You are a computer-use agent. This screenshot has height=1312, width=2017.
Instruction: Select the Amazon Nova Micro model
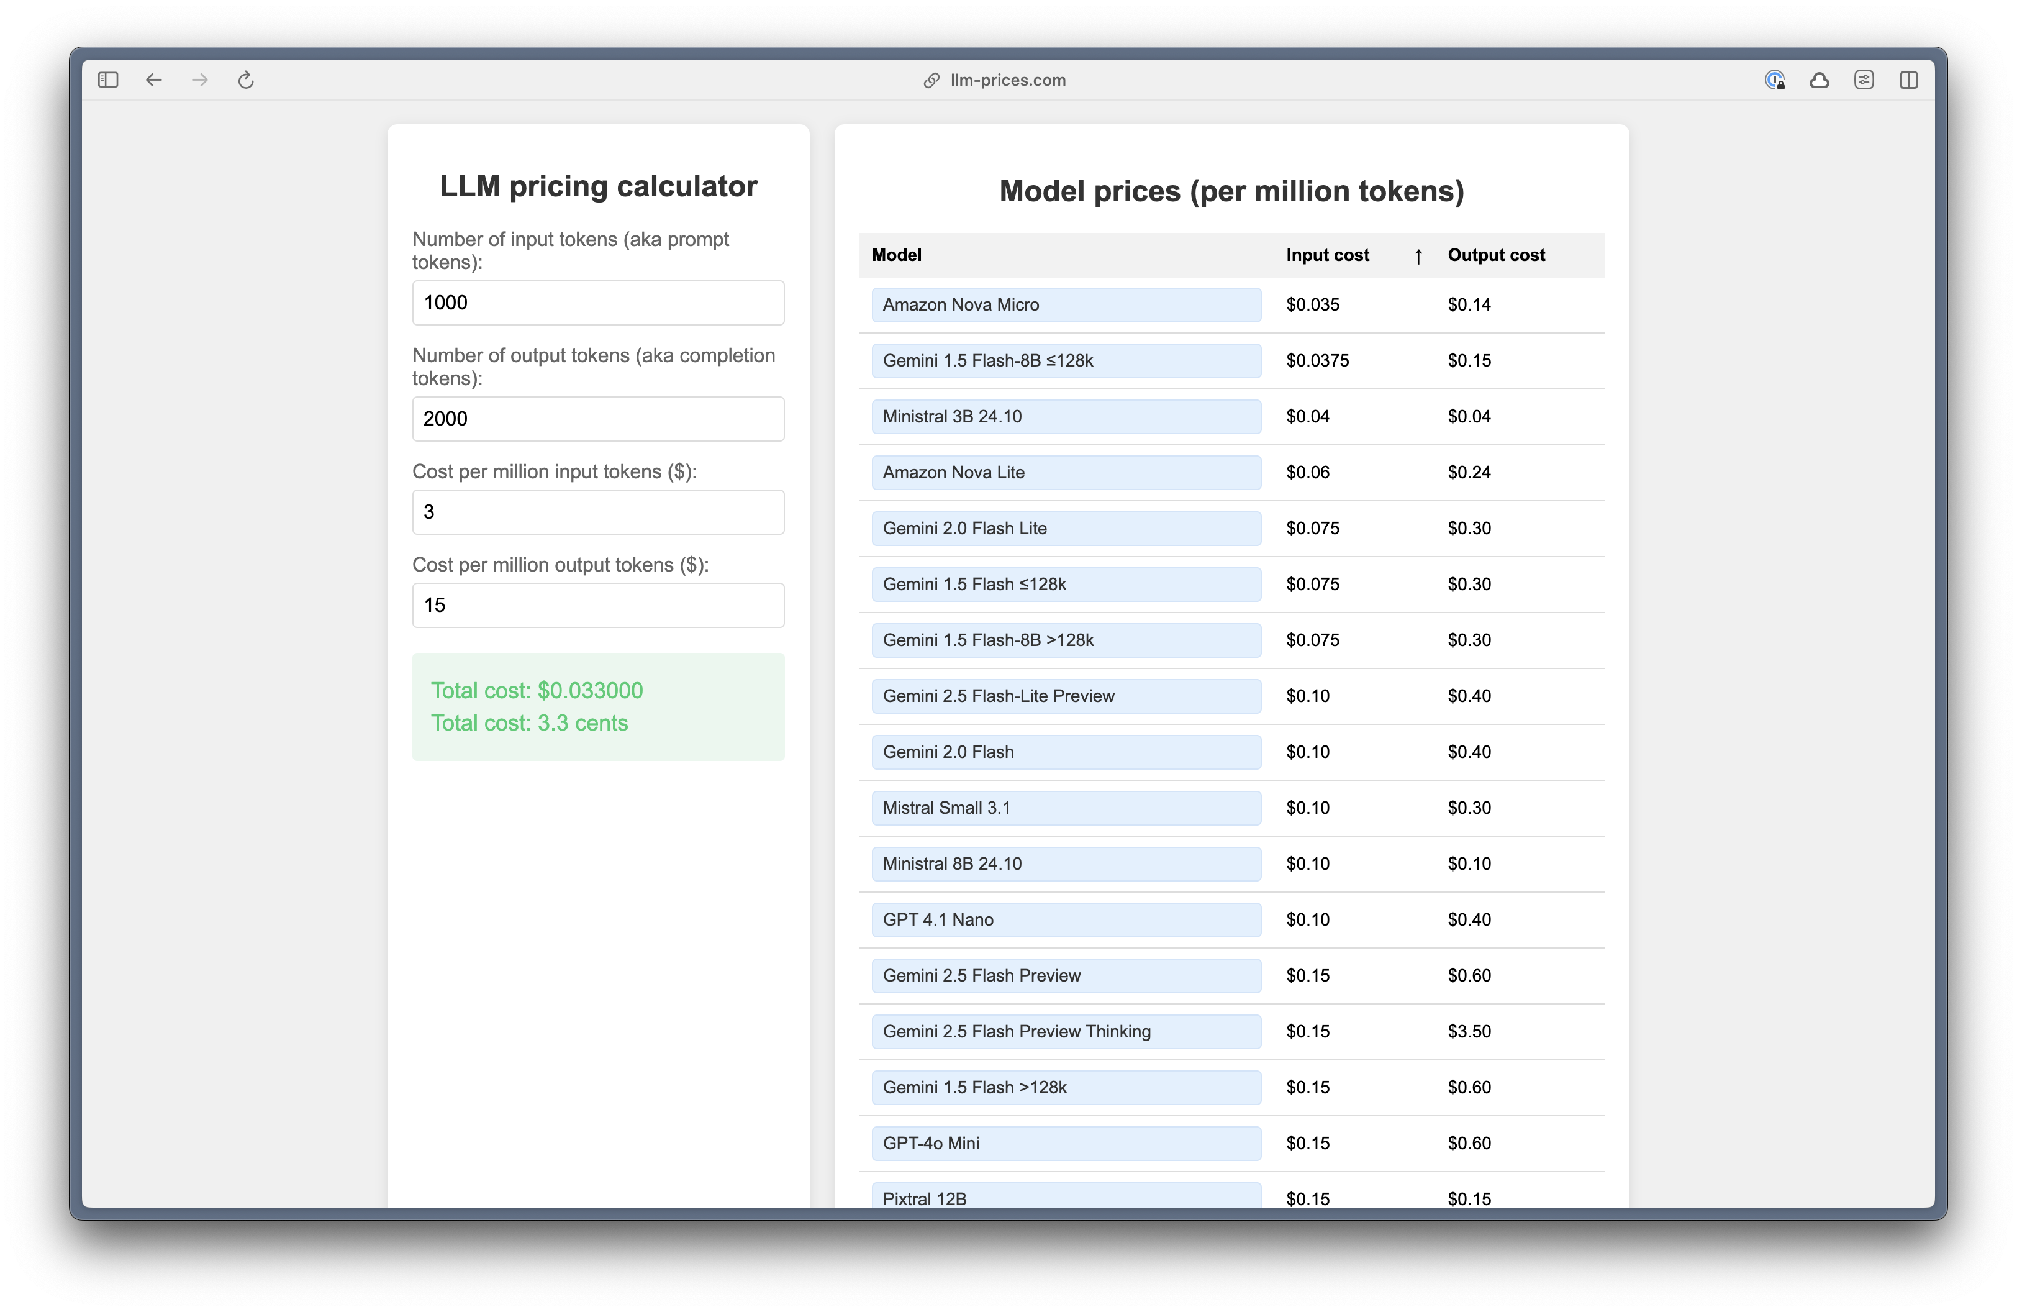1066,305
